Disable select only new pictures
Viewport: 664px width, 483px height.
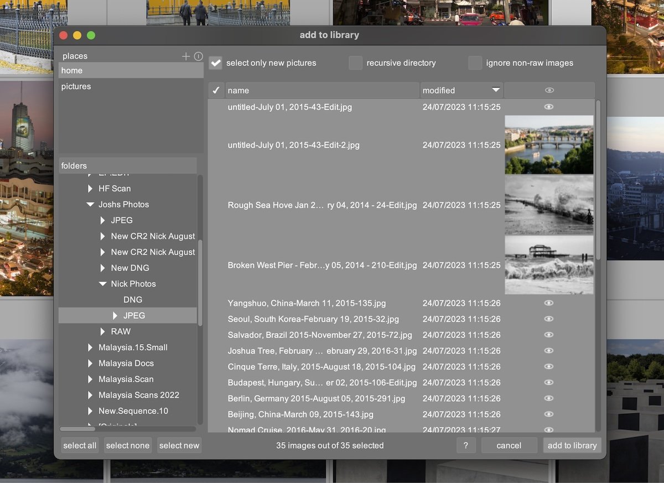point(215,63)
